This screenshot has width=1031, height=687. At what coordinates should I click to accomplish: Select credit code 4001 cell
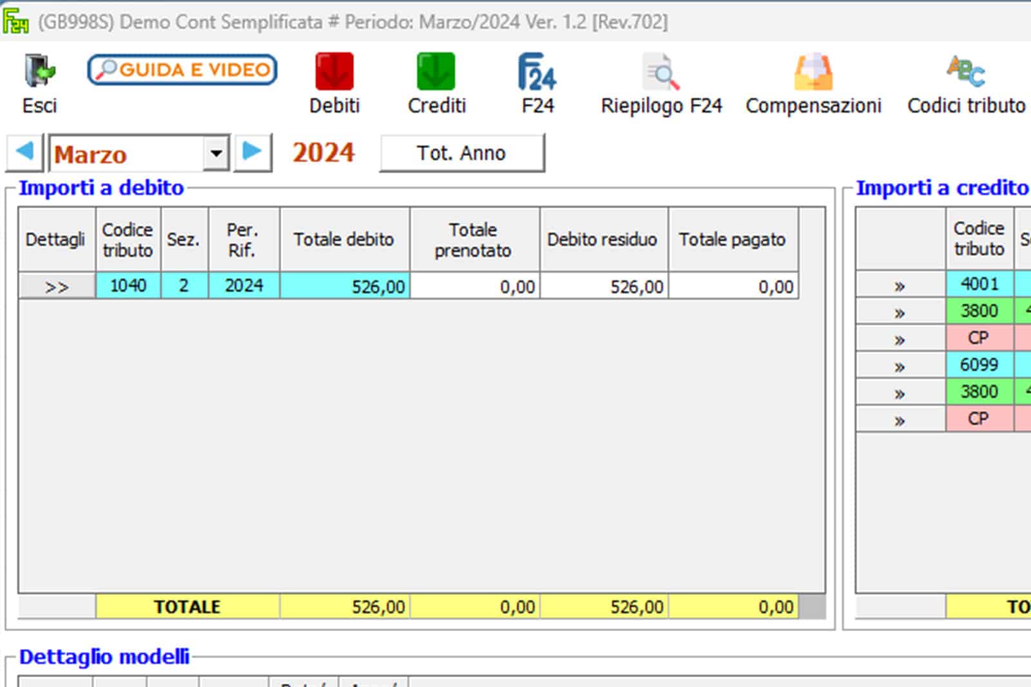point(979,284)
